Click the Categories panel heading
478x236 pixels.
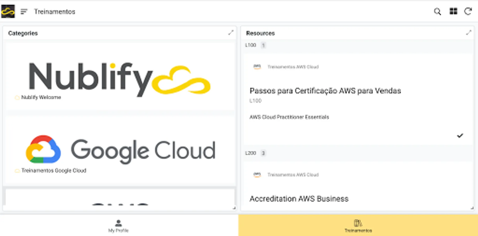(x=23, y=33)
